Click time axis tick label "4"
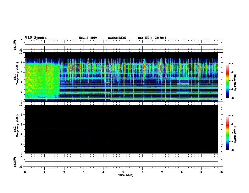This screenshot has width=249, height=193. [x=103, y=172]
